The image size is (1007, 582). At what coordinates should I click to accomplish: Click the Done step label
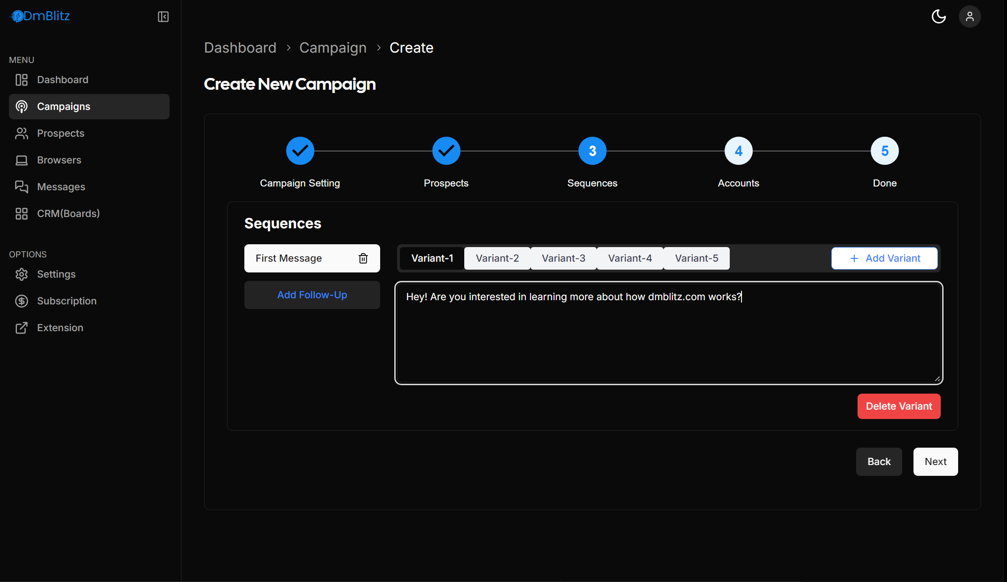coord(884,183)
